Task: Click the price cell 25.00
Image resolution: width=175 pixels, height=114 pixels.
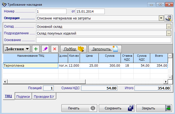Action: click(89, 66)
